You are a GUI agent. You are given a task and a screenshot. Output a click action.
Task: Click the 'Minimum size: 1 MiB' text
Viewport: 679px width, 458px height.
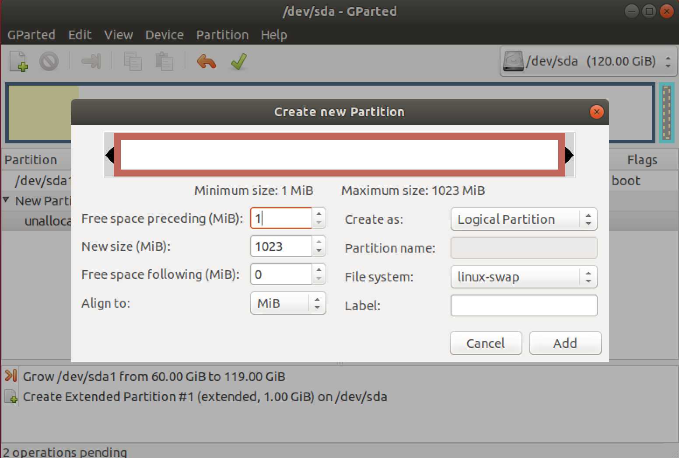pos(254,191)
